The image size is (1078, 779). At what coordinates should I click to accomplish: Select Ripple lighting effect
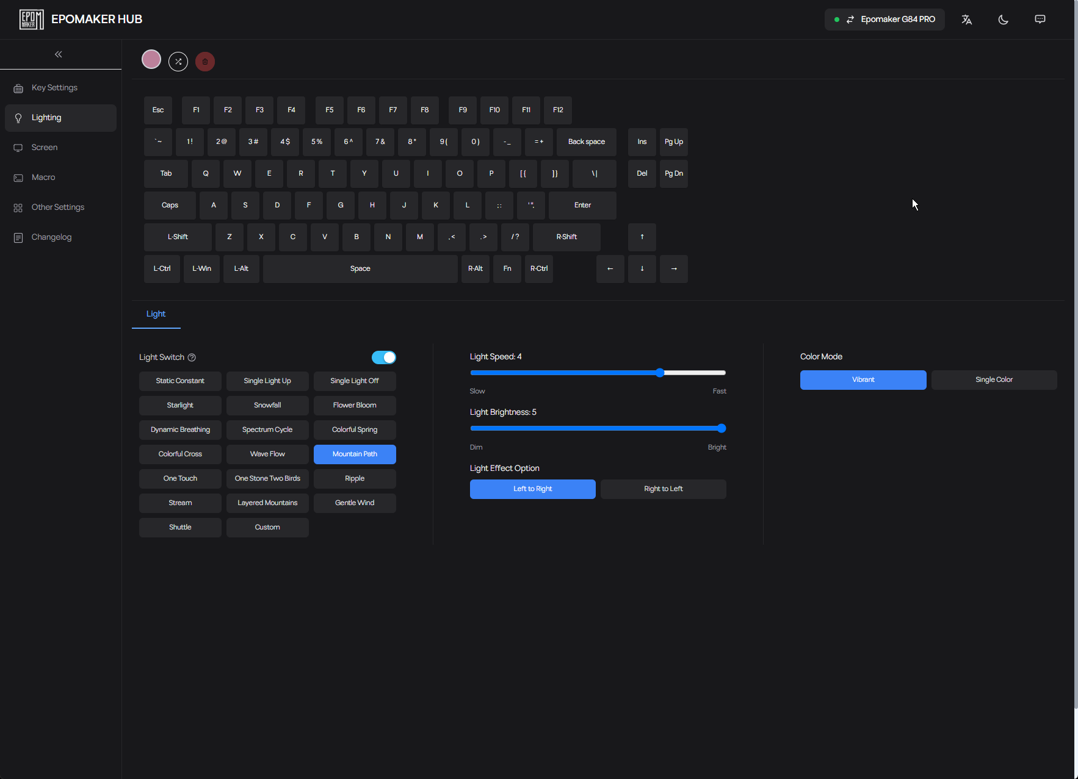[355, 479]
